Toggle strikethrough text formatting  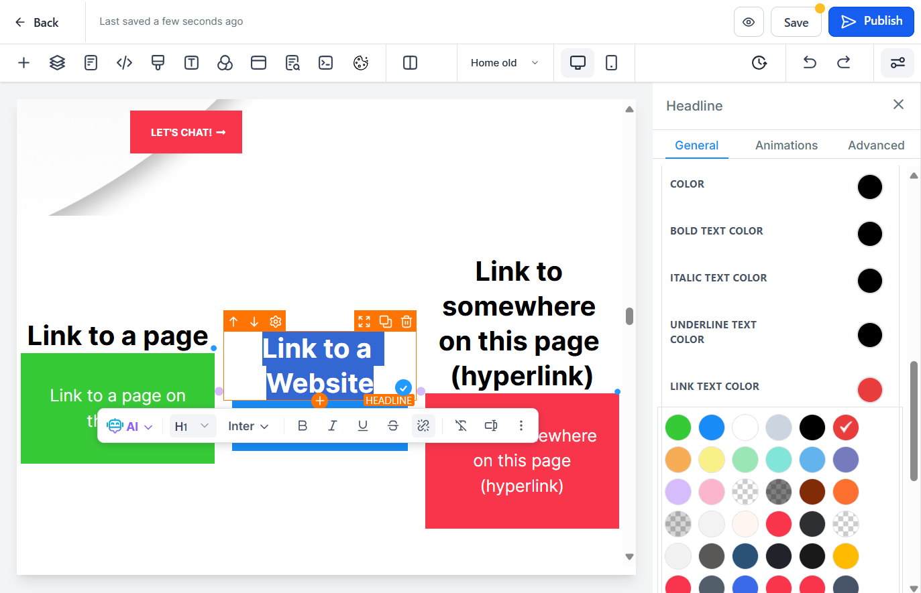pyautogui.click(x=393, y=425)
